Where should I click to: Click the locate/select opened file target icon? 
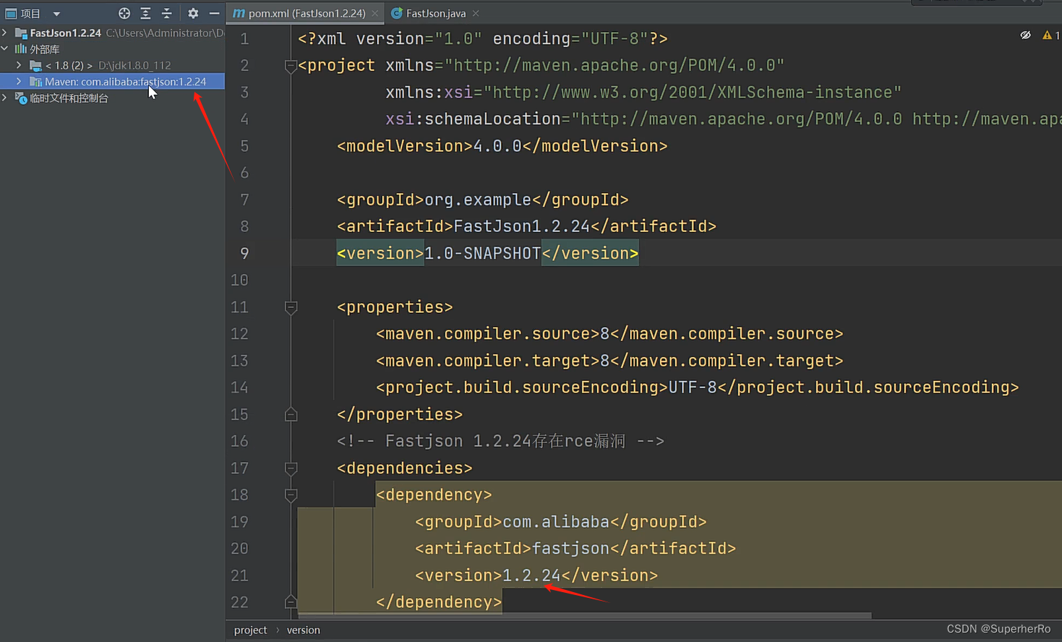(124, 13)
